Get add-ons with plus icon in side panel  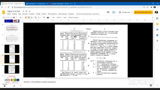point(157,50)
